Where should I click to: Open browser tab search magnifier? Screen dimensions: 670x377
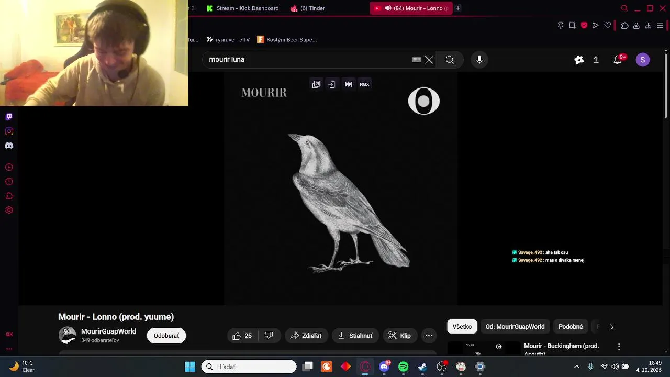tap(624, 8)
